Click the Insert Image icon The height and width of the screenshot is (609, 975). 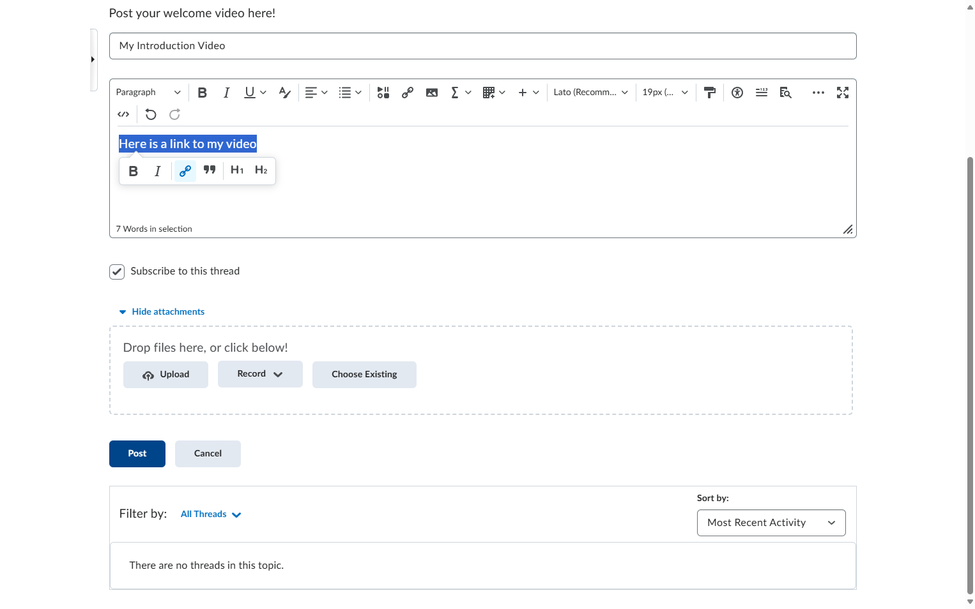(x=432, y=93)
